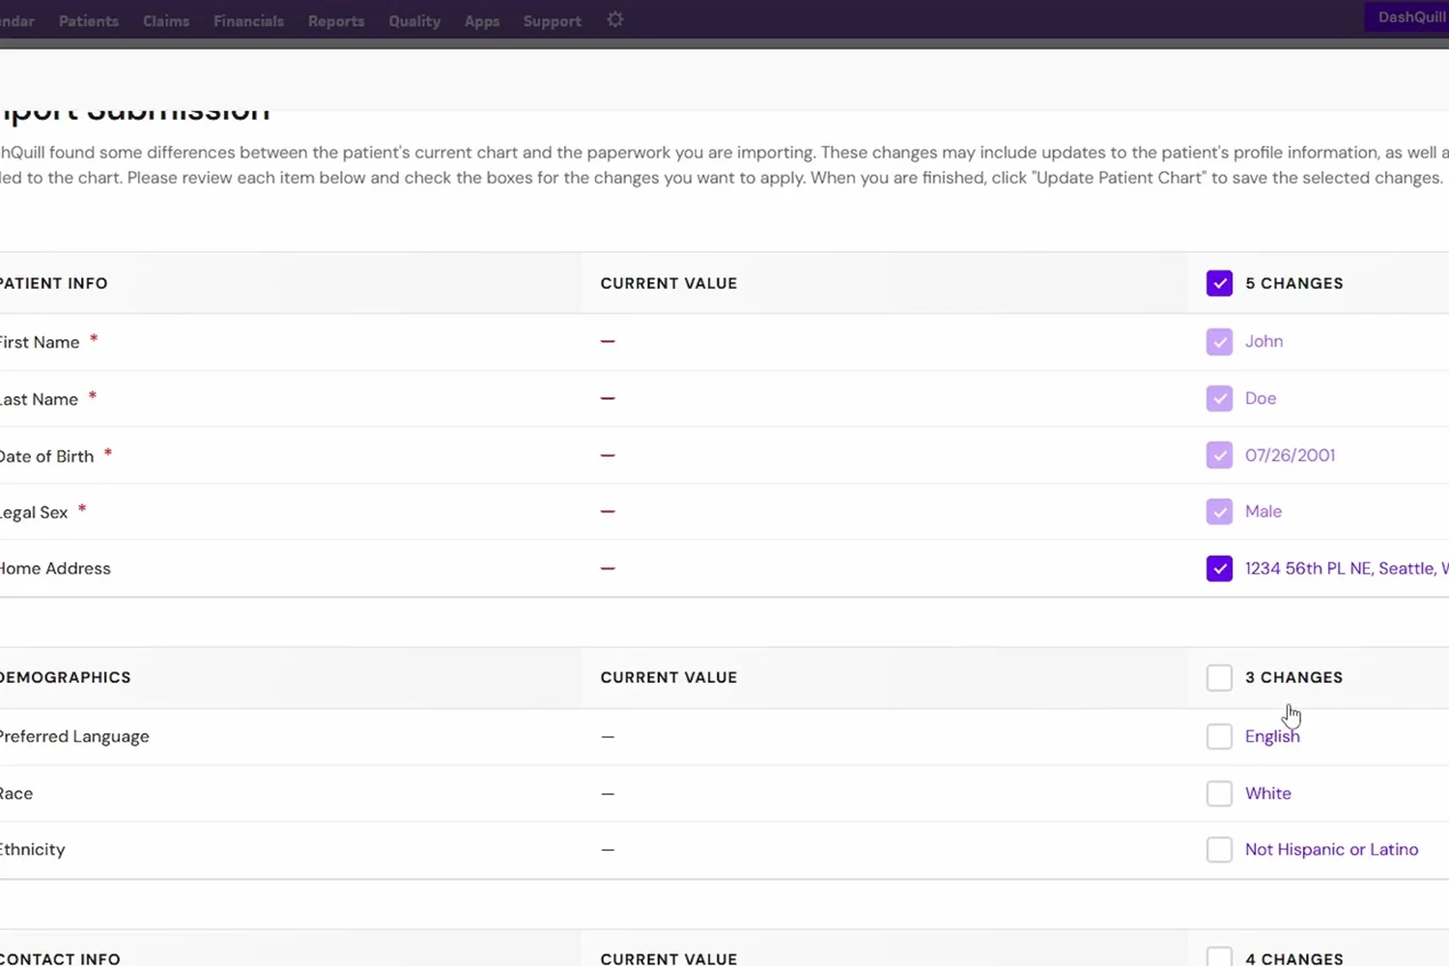Open the settings gear in the top navigation
Viewport: 1449px width, 966px height.
615,20
